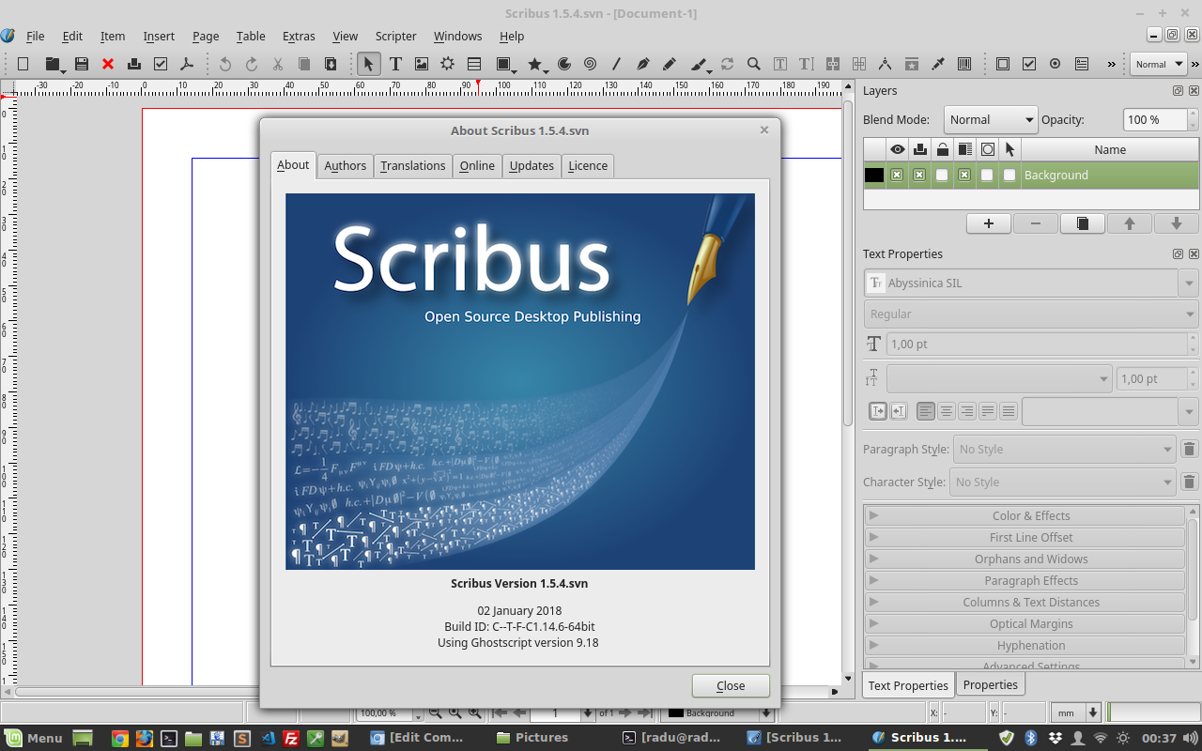Toggle text flow for Background layer

[x=964, y=175]
